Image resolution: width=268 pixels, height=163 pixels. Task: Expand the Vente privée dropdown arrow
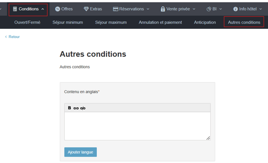[x=194, y=9]
